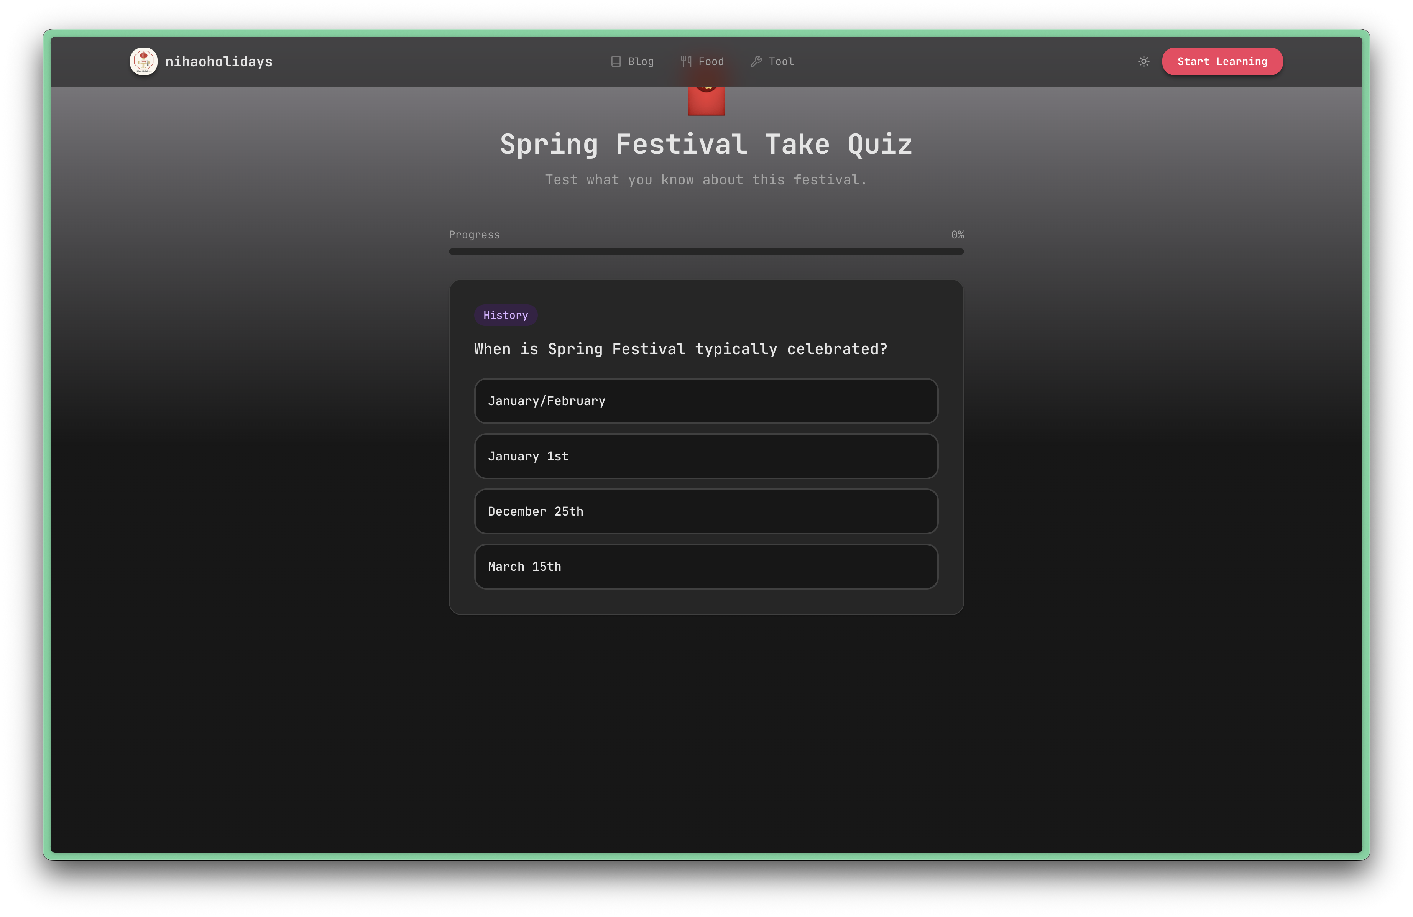Click the nihaoholidays site name link
The height and width of the screenshot is (917, 1413).
coord(219,61)
